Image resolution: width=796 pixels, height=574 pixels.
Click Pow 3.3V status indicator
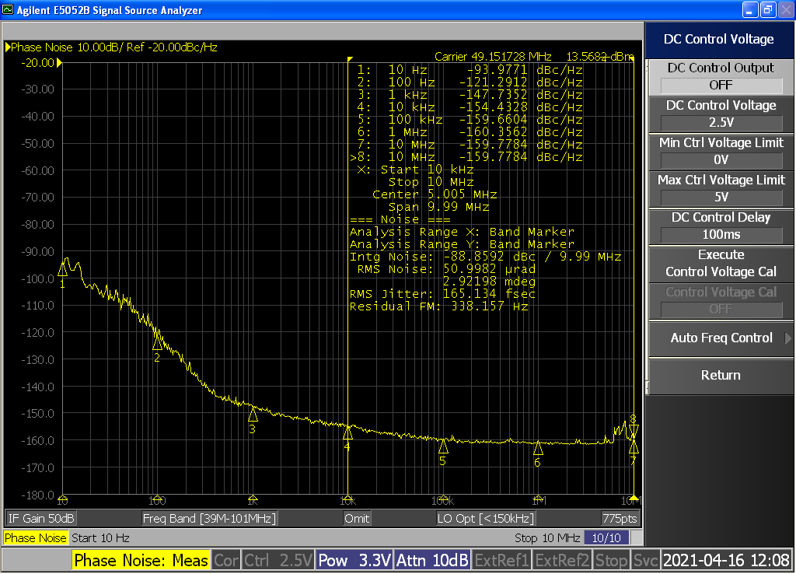tap(354, 561)
